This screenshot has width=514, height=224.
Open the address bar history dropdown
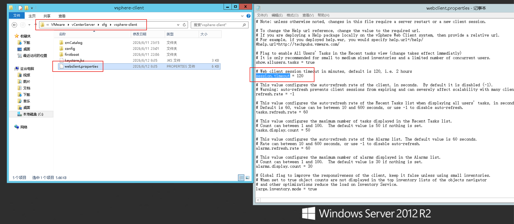pos(178,25)
